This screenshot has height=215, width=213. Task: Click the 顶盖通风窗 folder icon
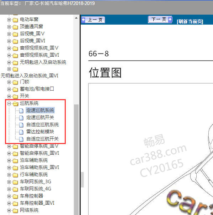pyautogui.click(x=15, y=27)
